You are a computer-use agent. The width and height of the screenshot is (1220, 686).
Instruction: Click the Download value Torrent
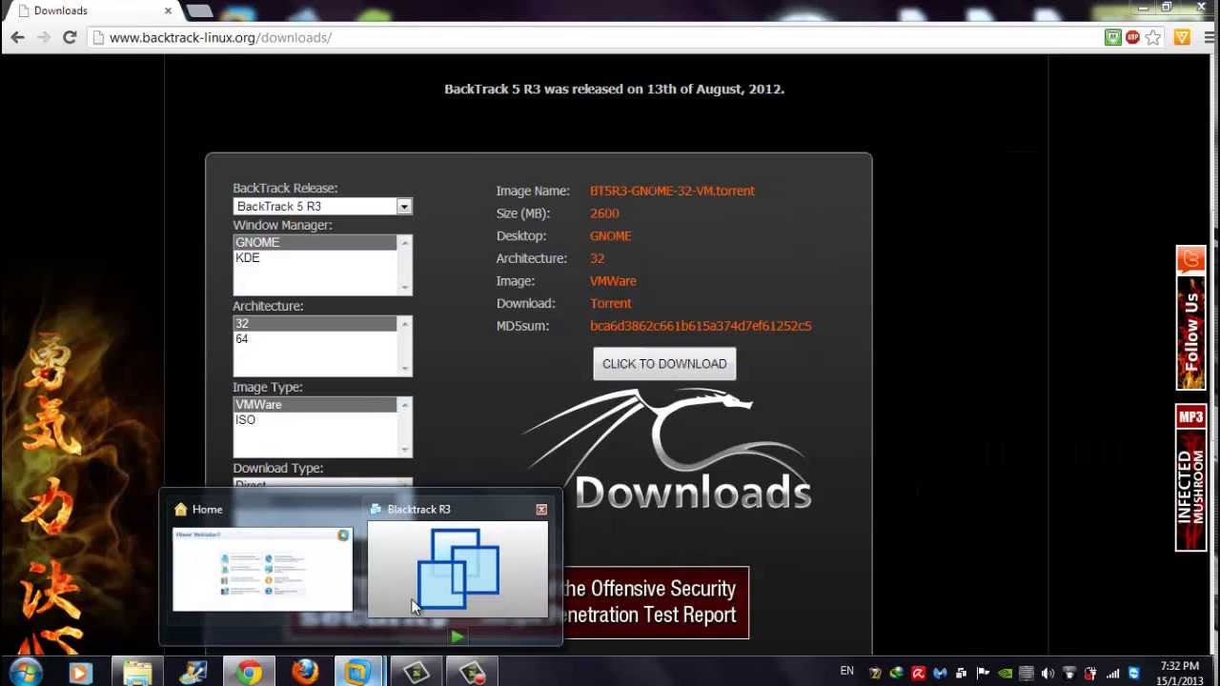point(610,303)
